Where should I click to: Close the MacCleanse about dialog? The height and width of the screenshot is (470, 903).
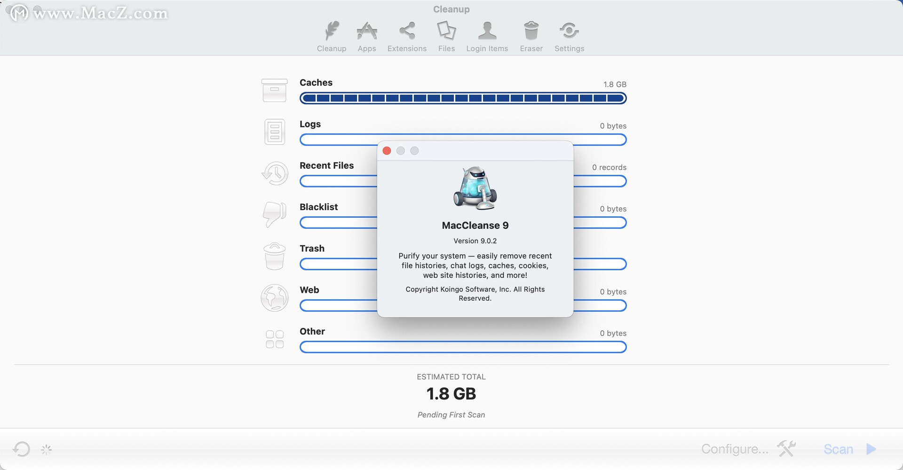tap(387, 150)
